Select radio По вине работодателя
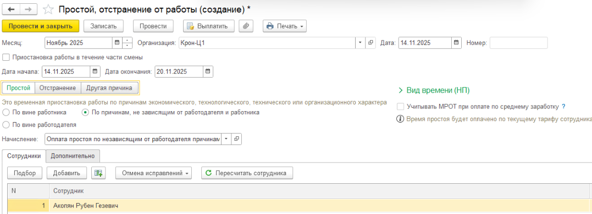The image size is (592, 214). (x=5, y=124)
